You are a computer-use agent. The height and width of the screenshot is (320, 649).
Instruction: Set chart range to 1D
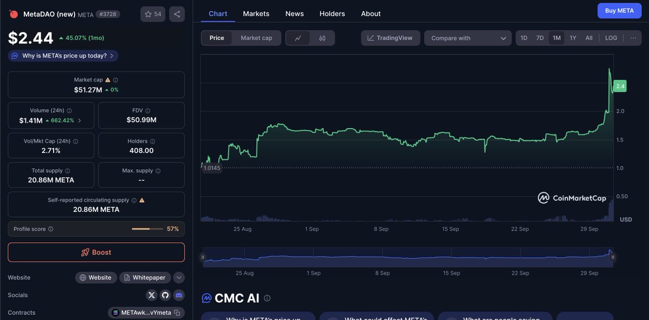pos(524,38)
